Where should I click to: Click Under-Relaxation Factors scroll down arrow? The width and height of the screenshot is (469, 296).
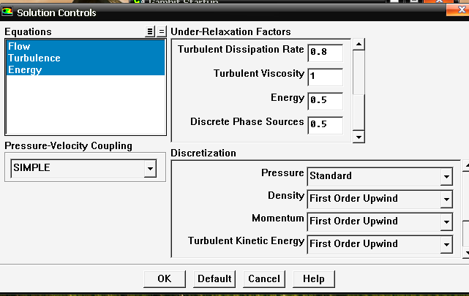pyautogui.click(x=359, y=137)
